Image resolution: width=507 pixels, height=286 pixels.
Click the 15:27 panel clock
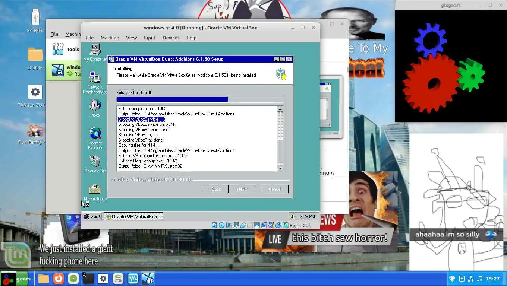(x=493, y=279)
